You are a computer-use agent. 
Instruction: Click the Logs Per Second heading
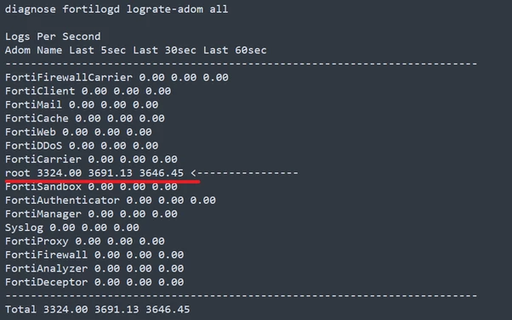pyautogui.click(x=53, y=36)
